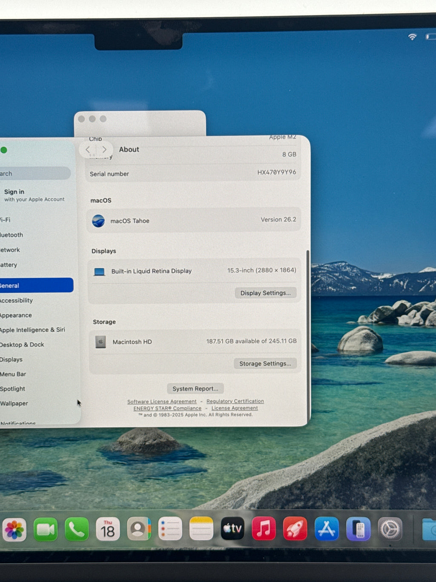The height and width of the screenshot is (582, 436).
Task: Click the Version 26.2 text
Action: [x=278, y=220]
